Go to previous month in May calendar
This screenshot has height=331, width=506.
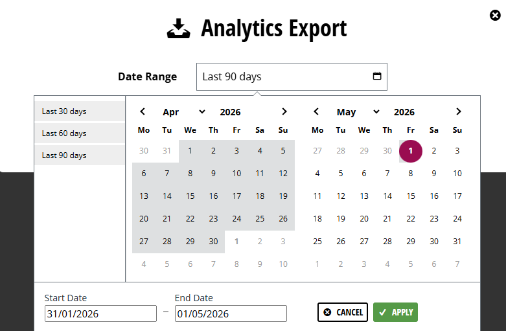316,111
